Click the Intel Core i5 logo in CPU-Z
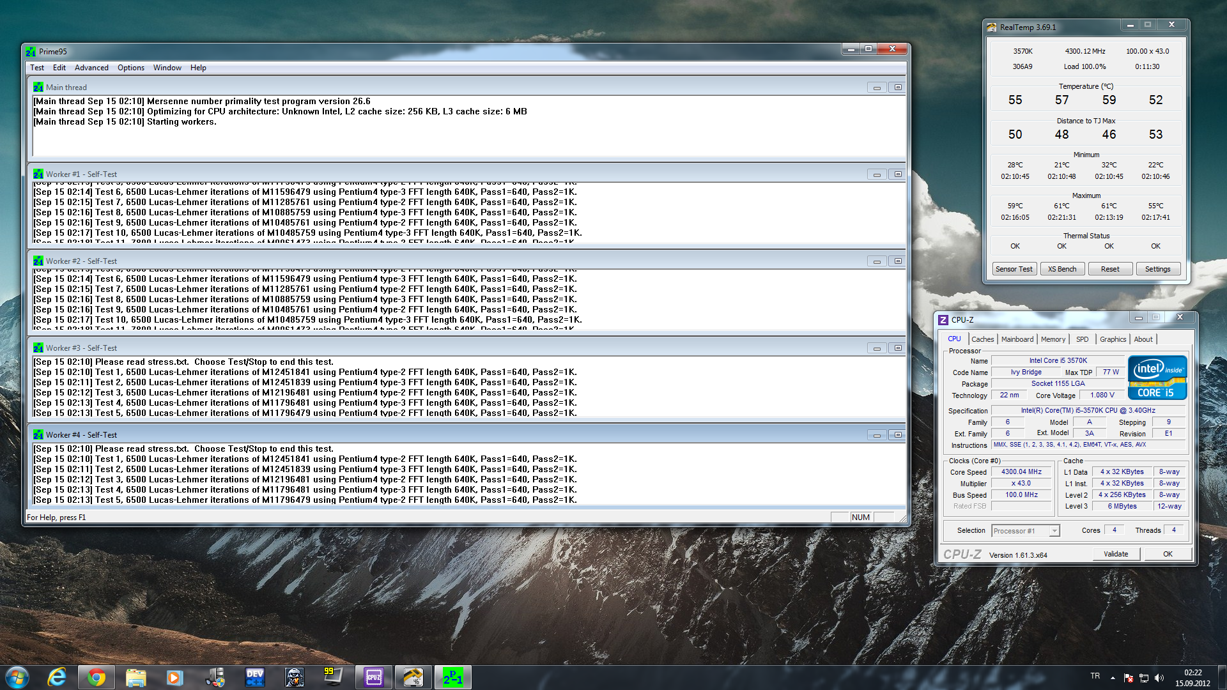Screen dimensions: 1227x690 pos(1157,378)
